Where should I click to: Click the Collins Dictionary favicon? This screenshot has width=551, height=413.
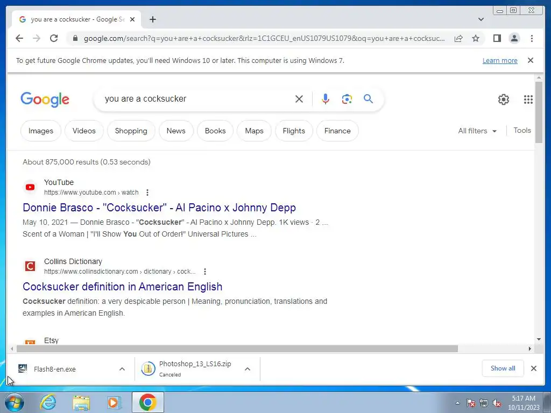pos(30,266)
